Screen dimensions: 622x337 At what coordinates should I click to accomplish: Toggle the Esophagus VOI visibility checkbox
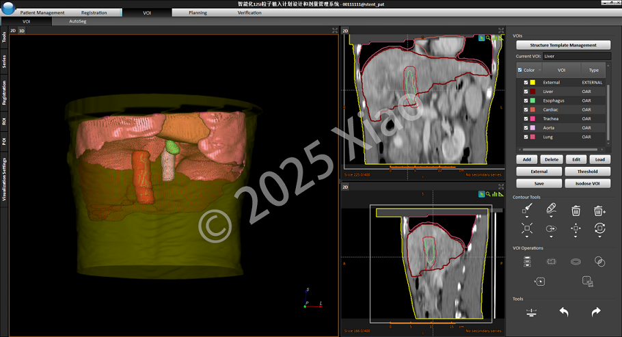pos(526,100)
